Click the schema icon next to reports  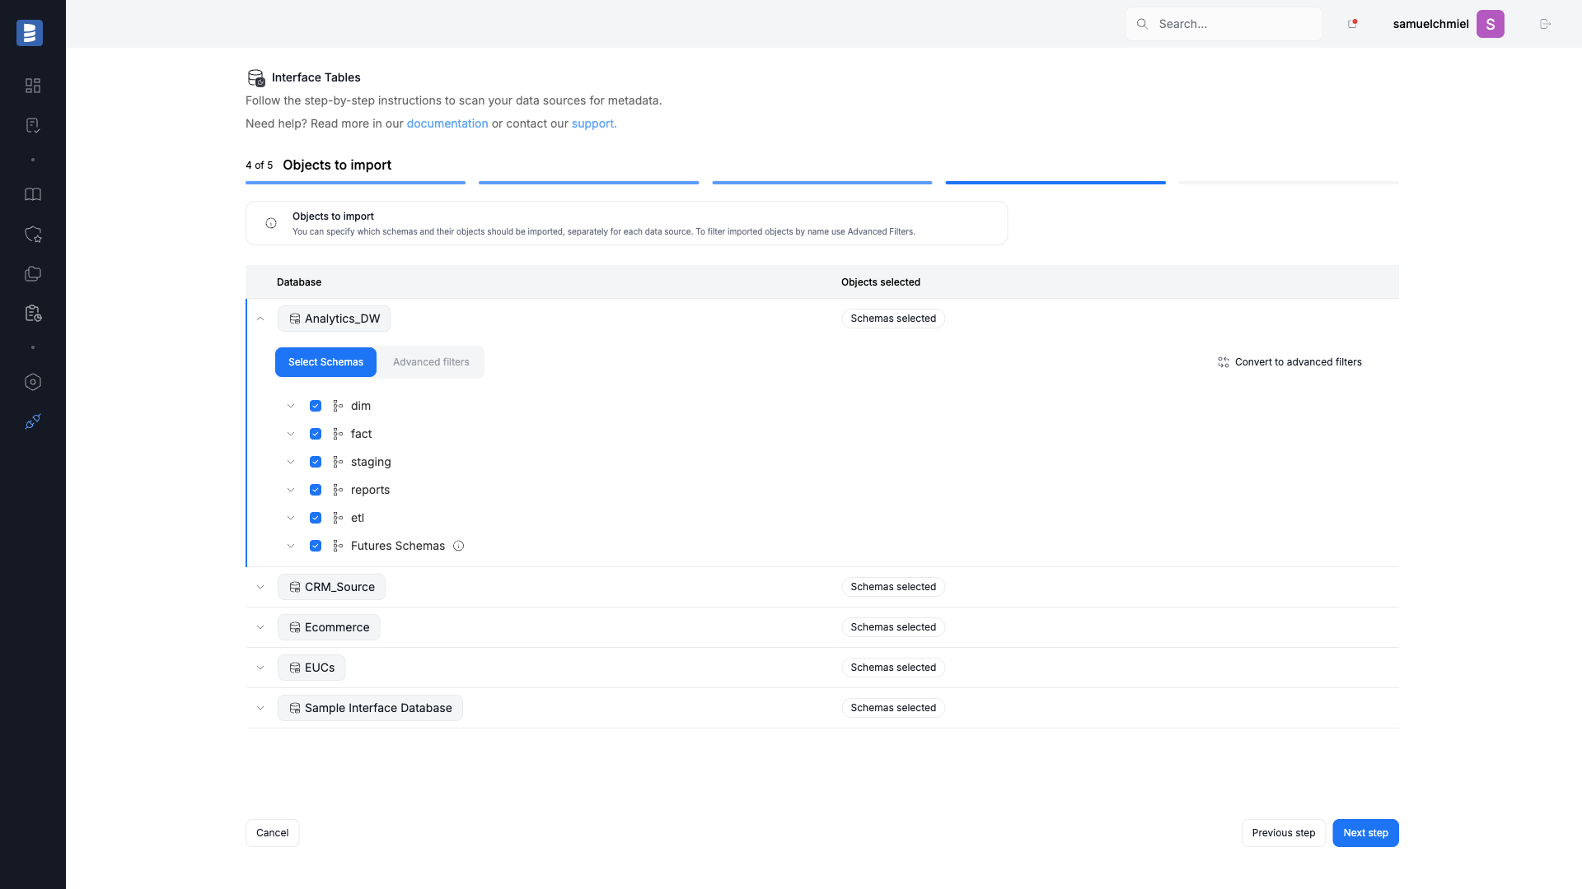(338, 490)
